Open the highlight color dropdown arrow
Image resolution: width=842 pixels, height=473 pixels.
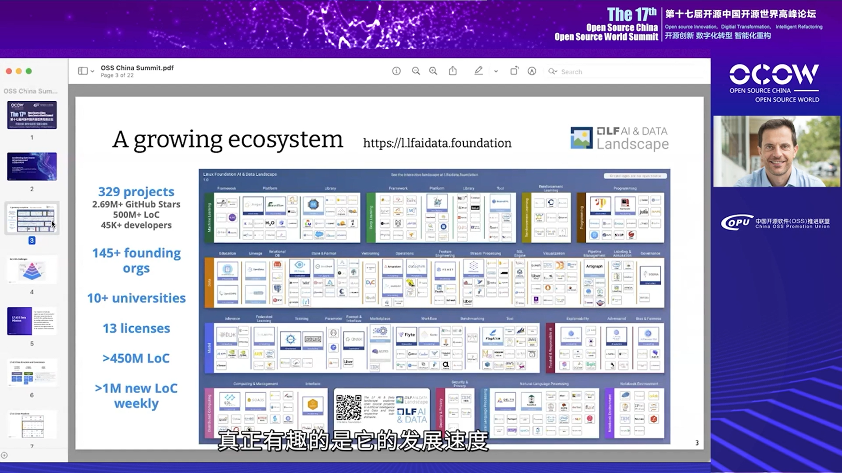coord(496,71)
